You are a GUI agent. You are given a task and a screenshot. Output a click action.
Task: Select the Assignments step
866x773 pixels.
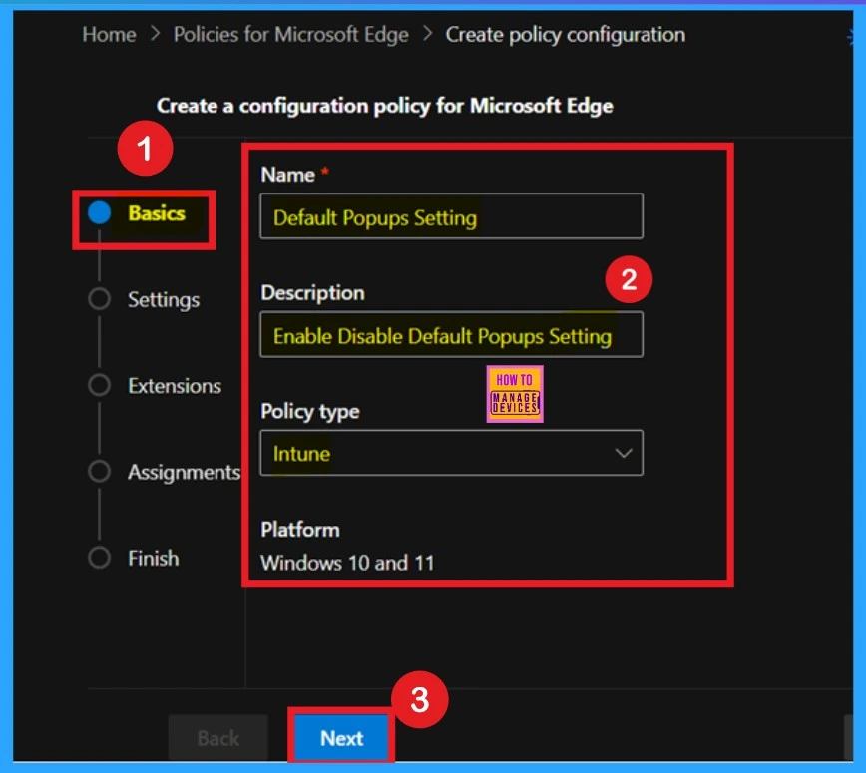point(184,472)
